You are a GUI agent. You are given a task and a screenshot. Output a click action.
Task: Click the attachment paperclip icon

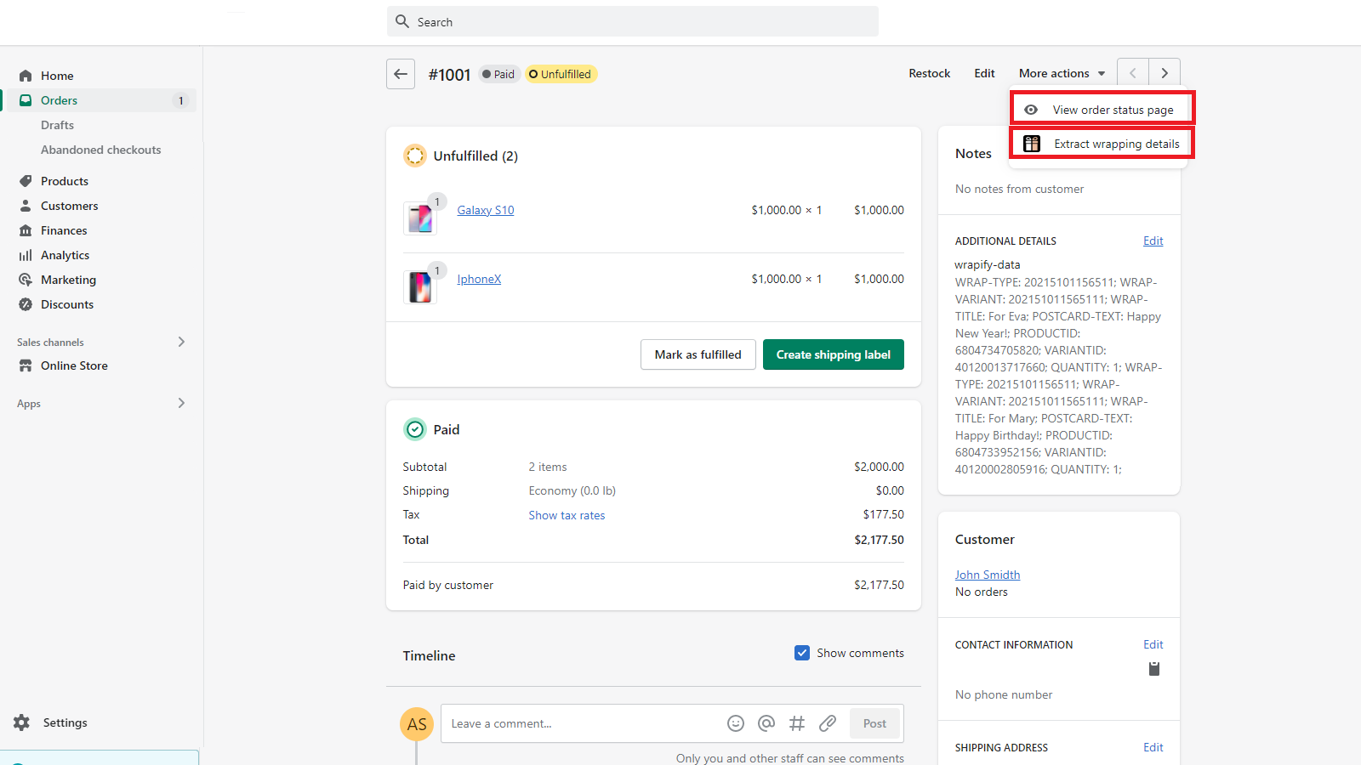828,723
